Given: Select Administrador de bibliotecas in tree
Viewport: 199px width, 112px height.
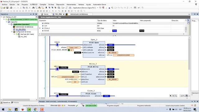Looking at the screenshot, I should (24, 27).
